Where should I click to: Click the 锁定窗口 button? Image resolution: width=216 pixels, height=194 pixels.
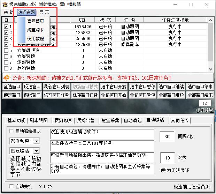(x=12, y=95)
